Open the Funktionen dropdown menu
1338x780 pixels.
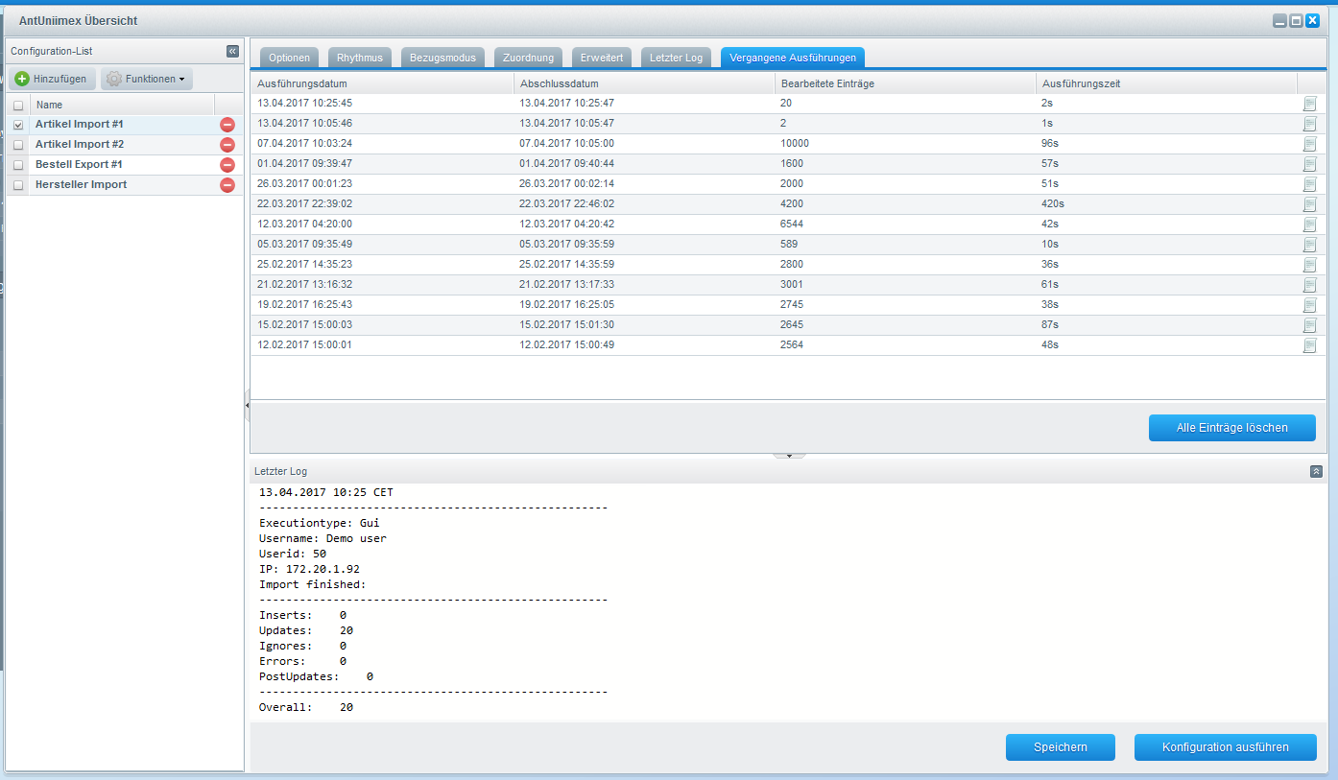pos(147,79)
